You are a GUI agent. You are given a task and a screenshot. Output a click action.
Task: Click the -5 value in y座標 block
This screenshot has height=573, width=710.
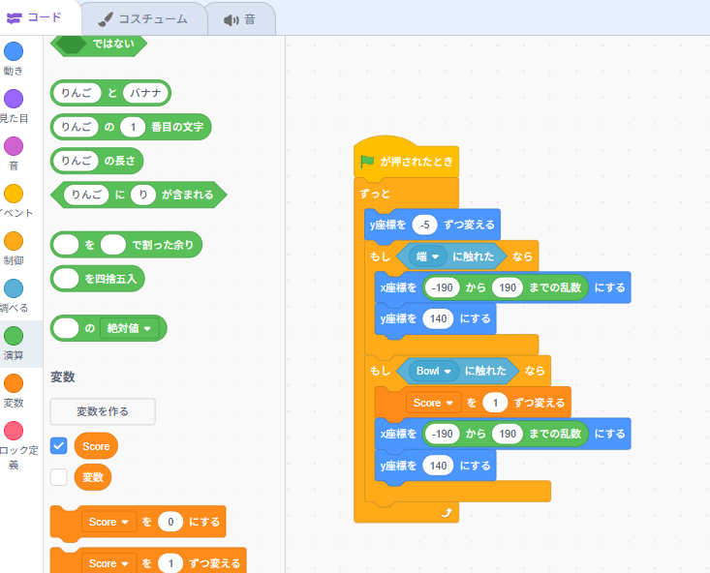(x=424, y=225)
